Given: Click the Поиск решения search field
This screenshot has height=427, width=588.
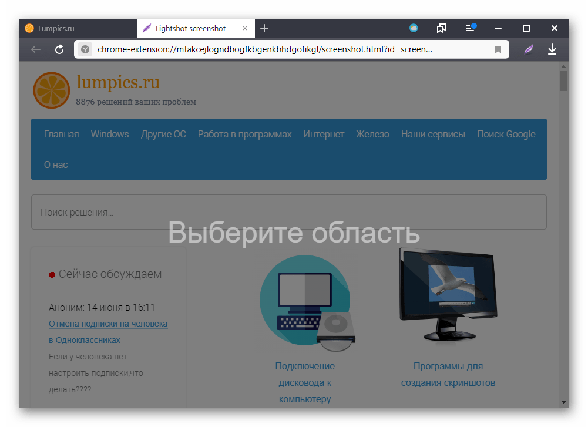Looking at the screenshot, I should pos(288,212).
